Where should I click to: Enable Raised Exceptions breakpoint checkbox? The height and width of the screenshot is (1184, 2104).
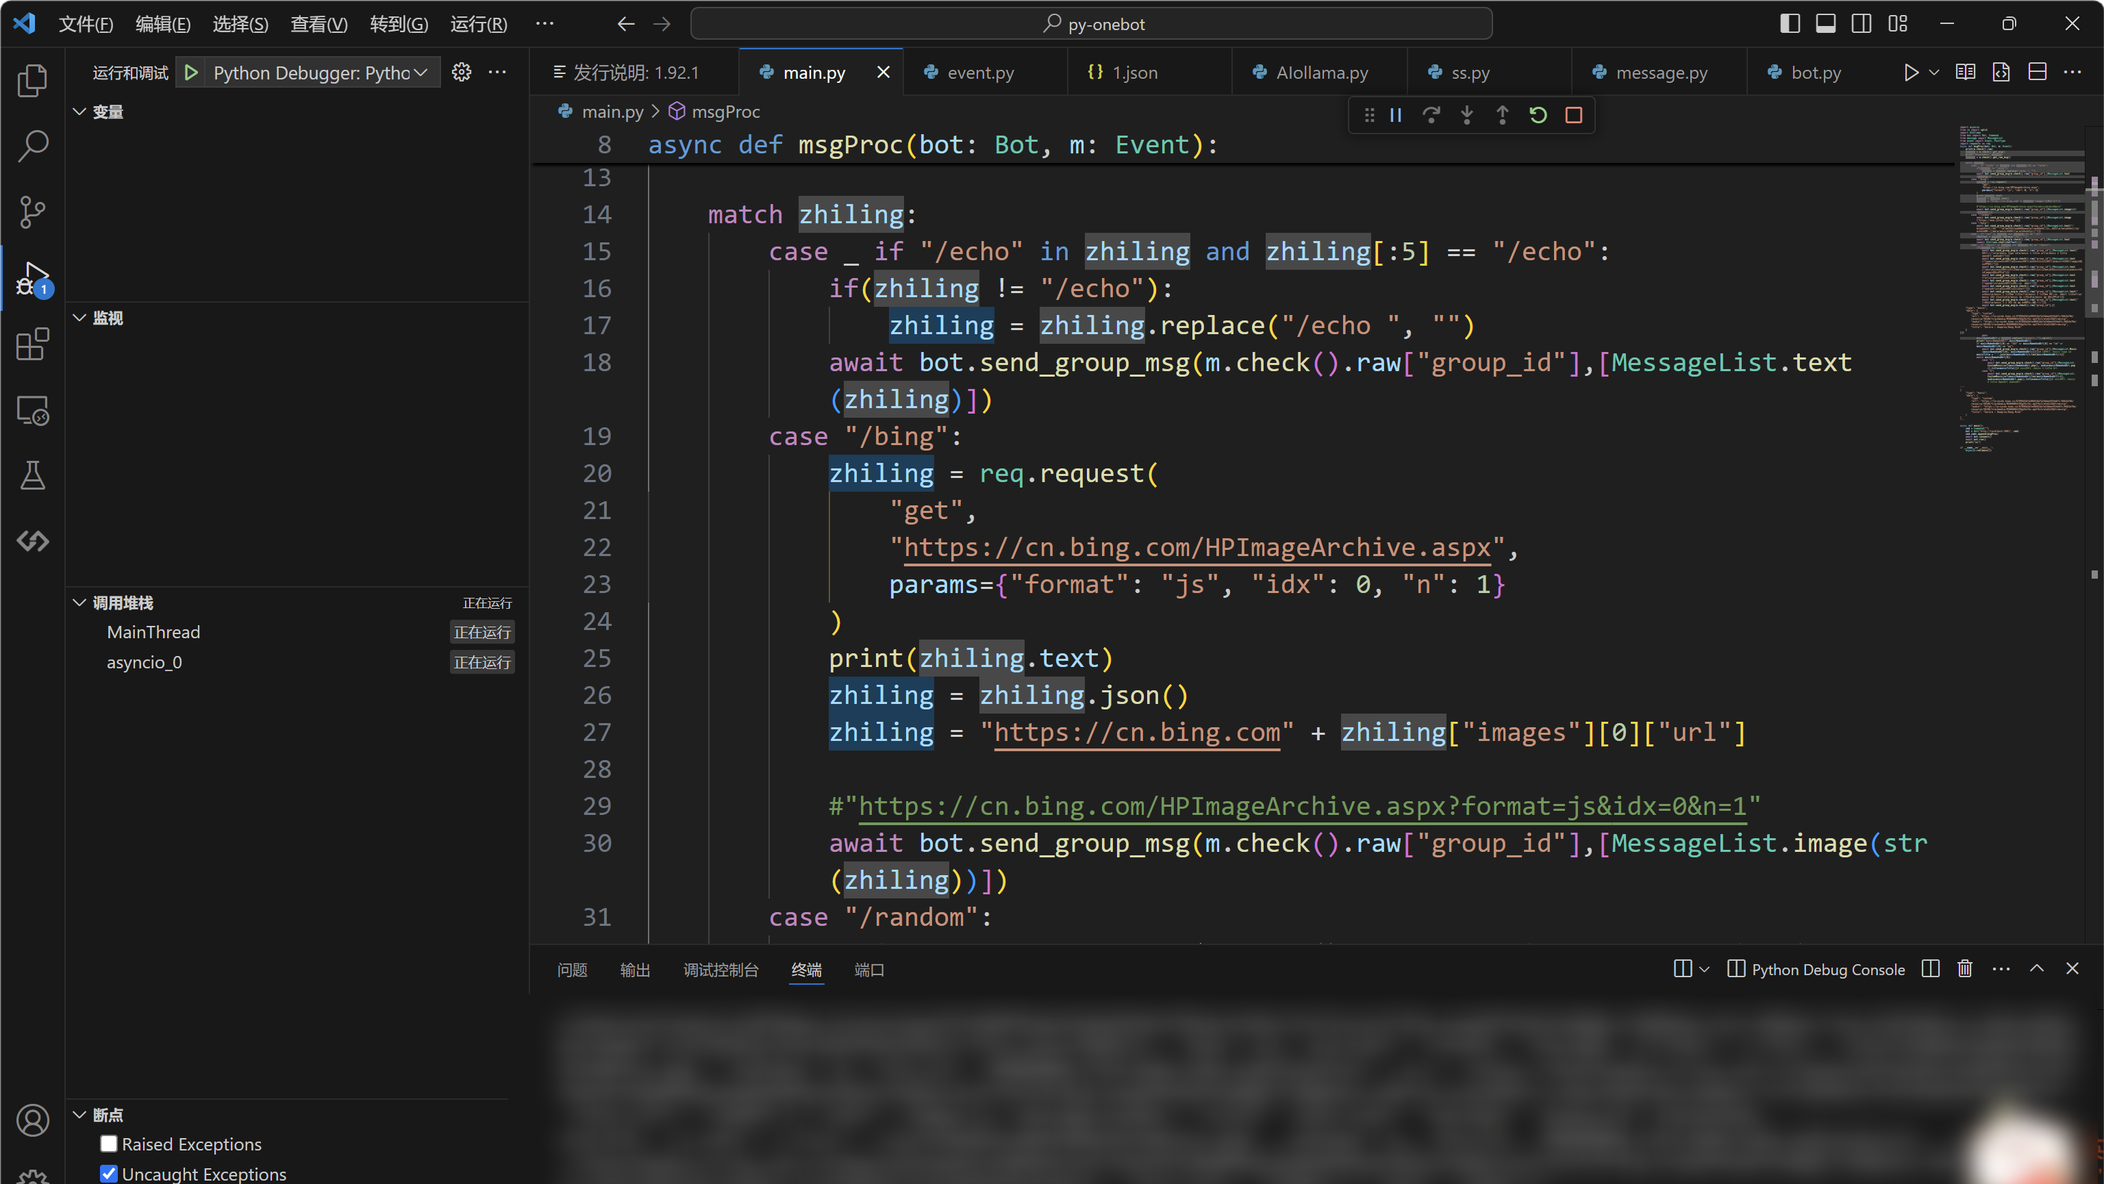pyautogui.click(x=109, y=1144)
